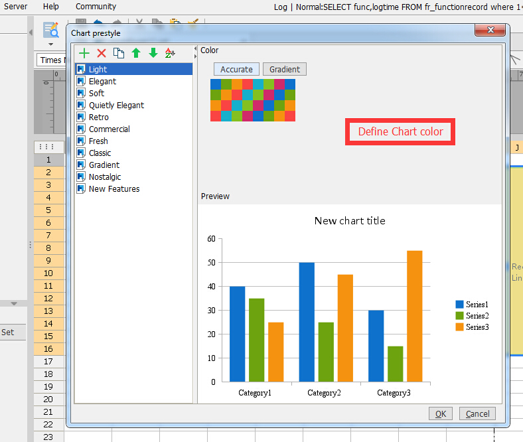Choose the Gradient color mode button
Screen dimensions: 523x442
coord(285,70)
